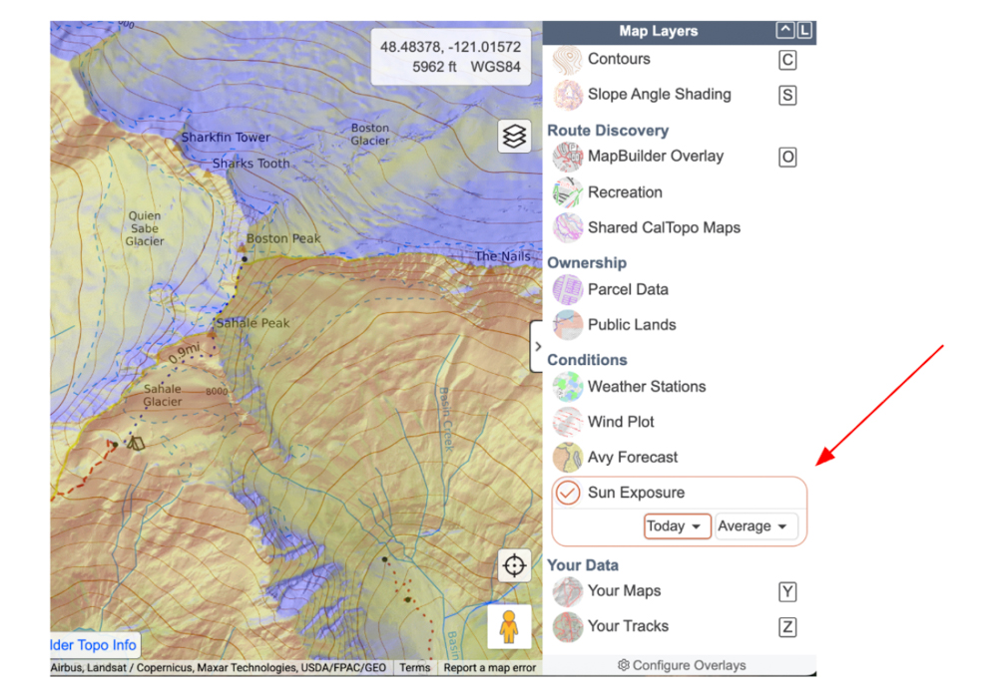Collapse the Map Layers panel with caret
Image resolution: width=998 pixels, height=695 pixels.
point(784,31)
